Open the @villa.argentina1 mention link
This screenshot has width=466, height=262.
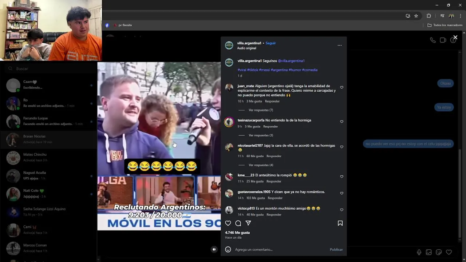291,61
